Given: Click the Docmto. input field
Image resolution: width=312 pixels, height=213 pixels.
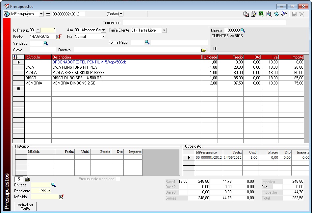Looking at the screenshot, I should click(x=137, y=50).
